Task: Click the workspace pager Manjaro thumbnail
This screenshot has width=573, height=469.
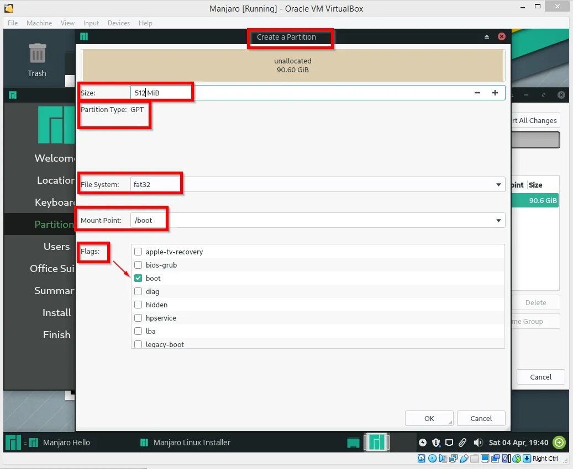Action: pos(377,443)
